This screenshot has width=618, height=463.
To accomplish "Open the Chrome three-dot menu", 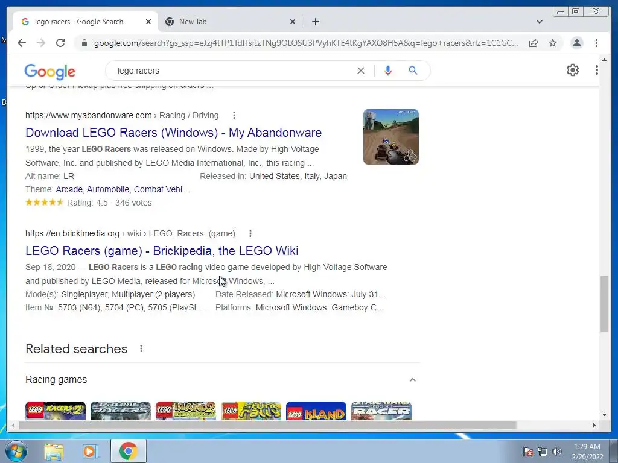I will coord(596,43).
